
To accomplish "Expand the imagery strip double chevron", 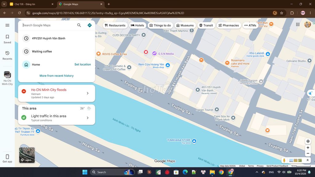I will (307, 160).
